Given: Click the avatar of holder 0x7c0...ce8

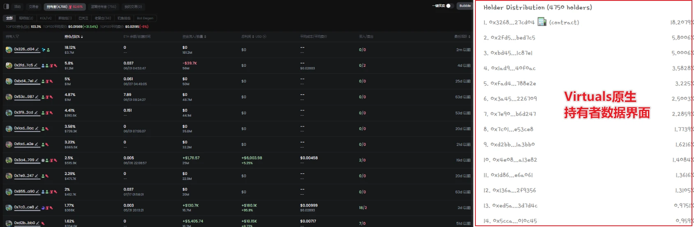Looking at the screenshot, I should (9, 208).
